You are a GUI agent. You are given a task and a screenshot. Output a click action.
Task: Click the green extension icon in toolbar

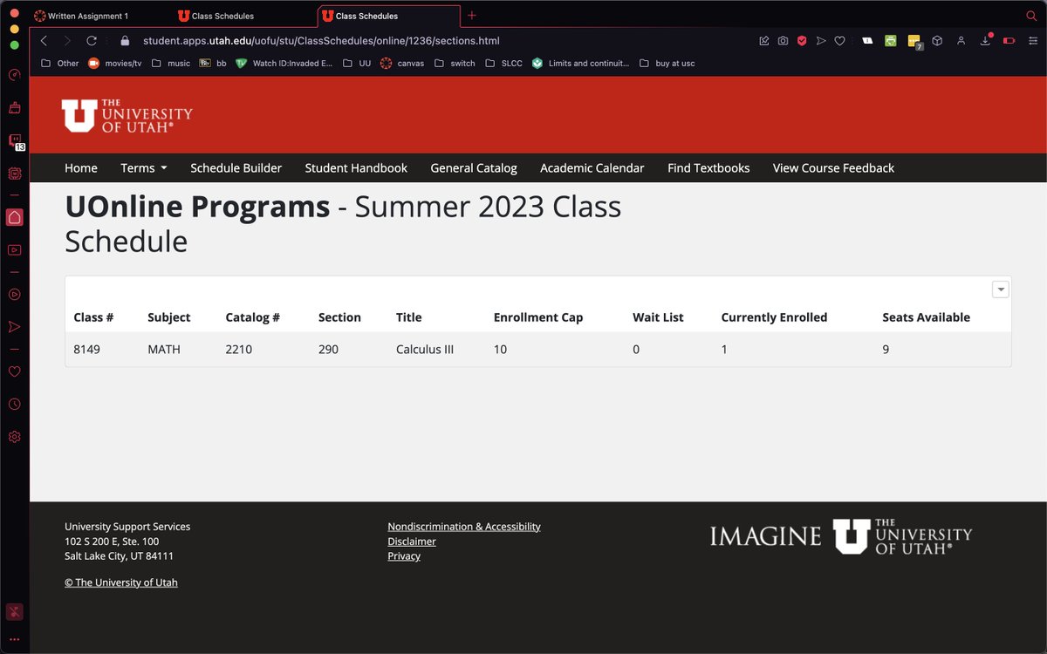(891, 41)
